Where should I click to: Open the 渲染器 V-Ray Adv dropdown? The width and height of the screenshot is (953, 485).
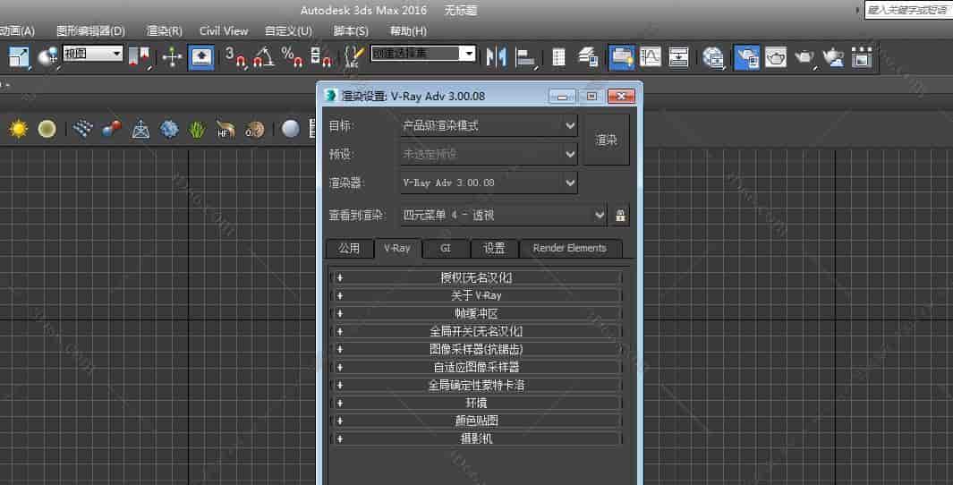pos(488,183)
